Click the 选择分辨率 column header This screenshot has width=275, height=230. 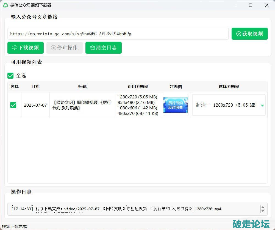[229, 86]
